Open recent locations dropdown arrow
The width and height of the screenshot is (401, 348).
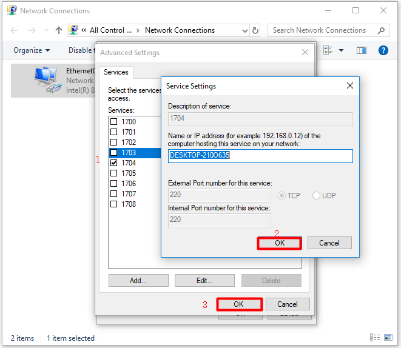[46, 30]
